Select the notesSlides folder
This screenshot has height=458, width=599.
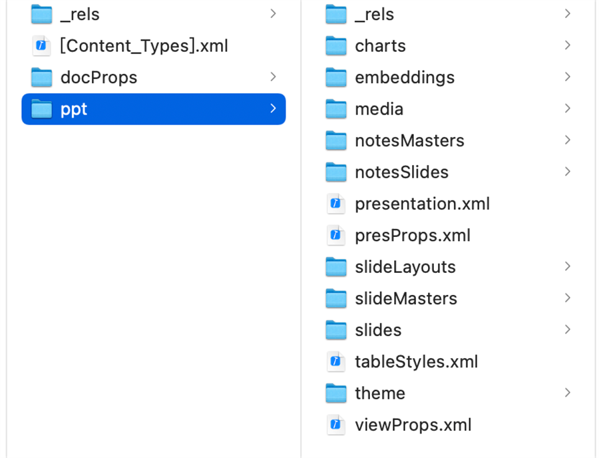pos(401,172)
